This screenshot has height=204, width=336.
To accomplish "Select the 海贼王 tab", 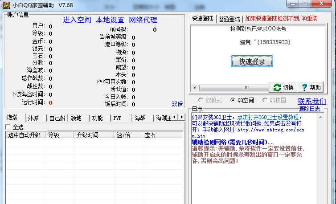I will pyautogui.click(x=163, y=118).
